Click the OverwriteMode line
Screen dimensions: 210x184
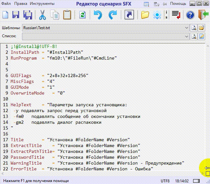[38, 93]
